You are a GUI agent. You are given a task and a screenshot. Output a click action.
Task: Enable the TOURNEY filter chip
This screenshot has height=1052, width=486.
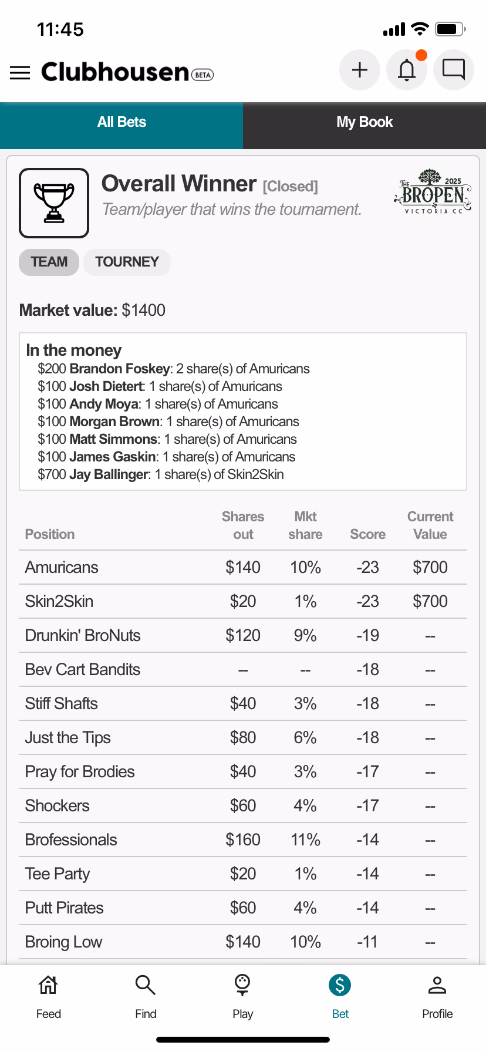[x=127, y=262]
